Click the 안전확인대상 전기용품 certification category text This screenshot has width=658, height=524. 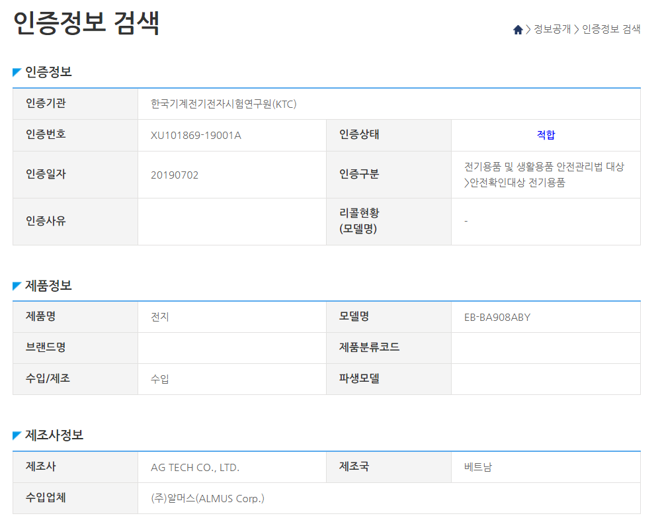[515, 183]
